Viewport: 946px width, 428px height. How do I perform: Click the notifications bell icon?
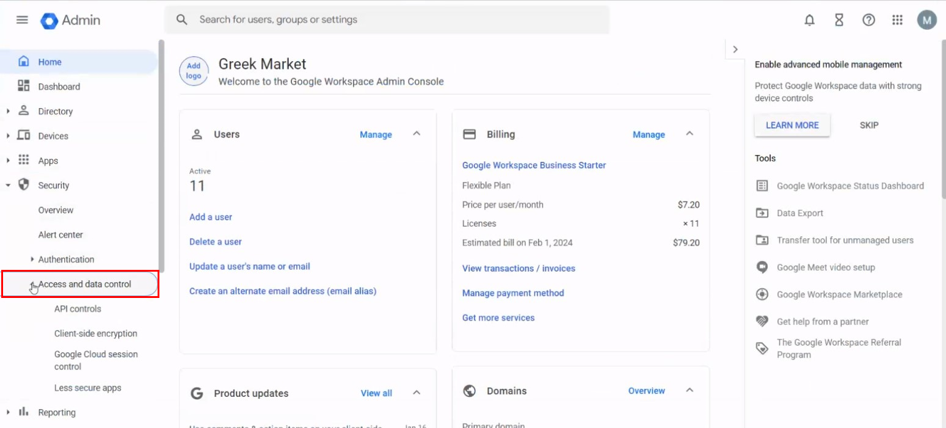tap(809, 20)
